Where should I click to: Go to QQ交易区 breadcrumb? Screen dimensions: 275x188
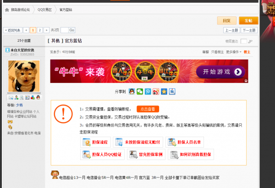tap(44, 10)
